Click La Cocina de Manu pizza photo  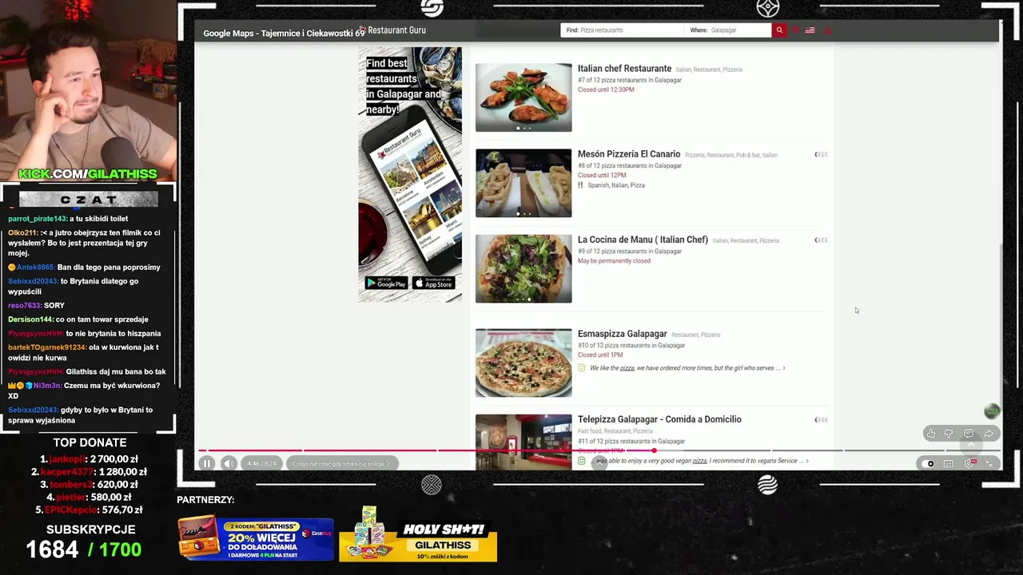(523, 268)
